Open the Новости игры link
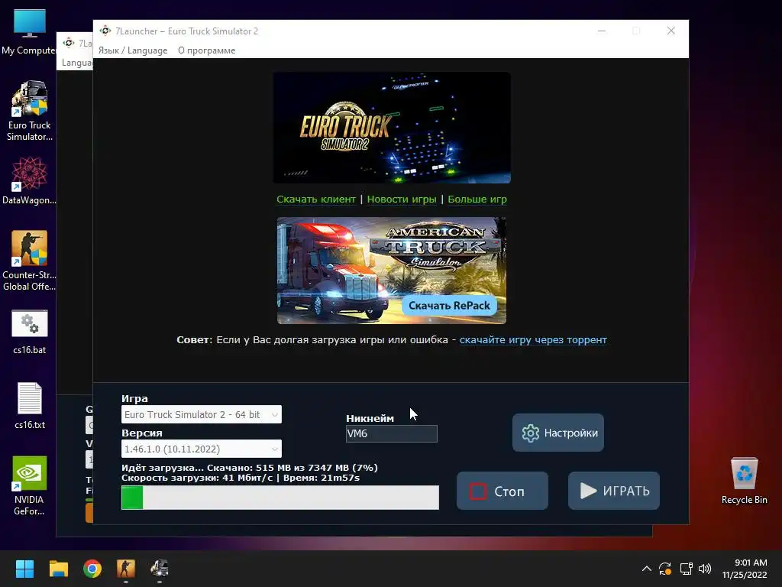Viewport: 782px width, 587px height. point(402,199)
